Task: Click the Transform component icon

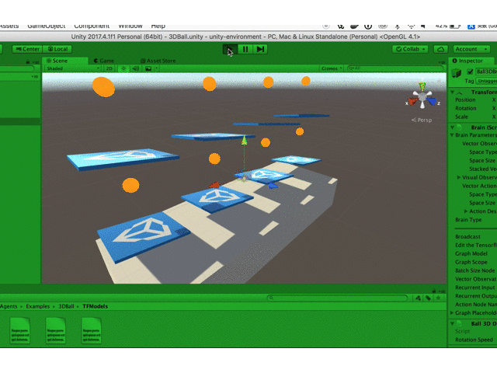Action: [459, 92]
